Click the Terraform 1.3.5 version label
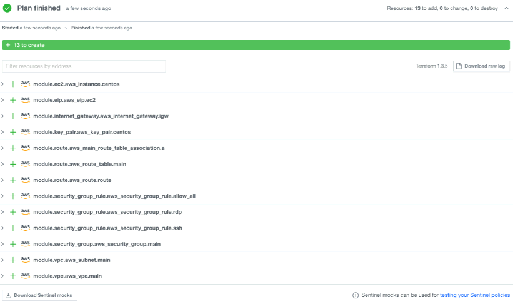The height and width of the screenshot is (304, 513). coord(432,66)
